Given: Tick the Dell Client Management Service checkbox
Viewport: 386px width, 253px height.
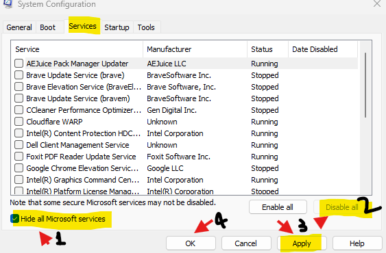Looking at the screenshot, I should point(19,145).
